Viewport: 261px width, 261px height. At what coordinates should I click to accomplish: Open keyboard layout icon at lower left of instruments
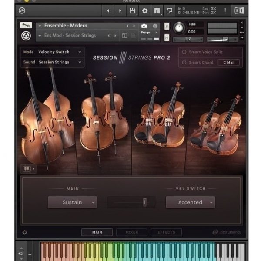click(28, 169)
